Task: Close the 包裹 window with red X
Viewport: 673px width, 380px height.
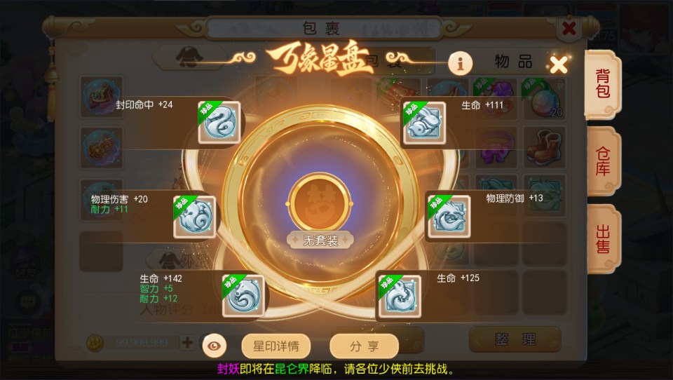Action: click(x=569, y=29)
